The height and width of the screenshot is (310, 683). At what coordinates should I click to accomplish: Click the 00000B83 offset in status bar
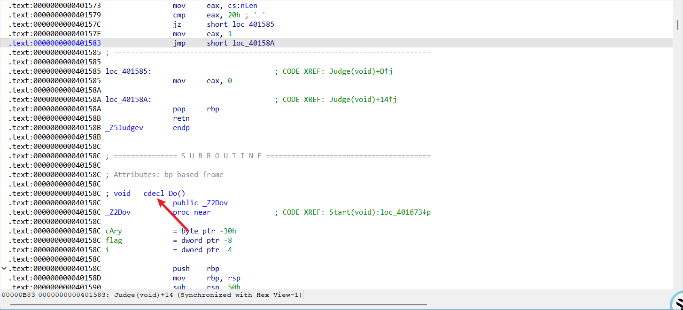coord(18,295)
